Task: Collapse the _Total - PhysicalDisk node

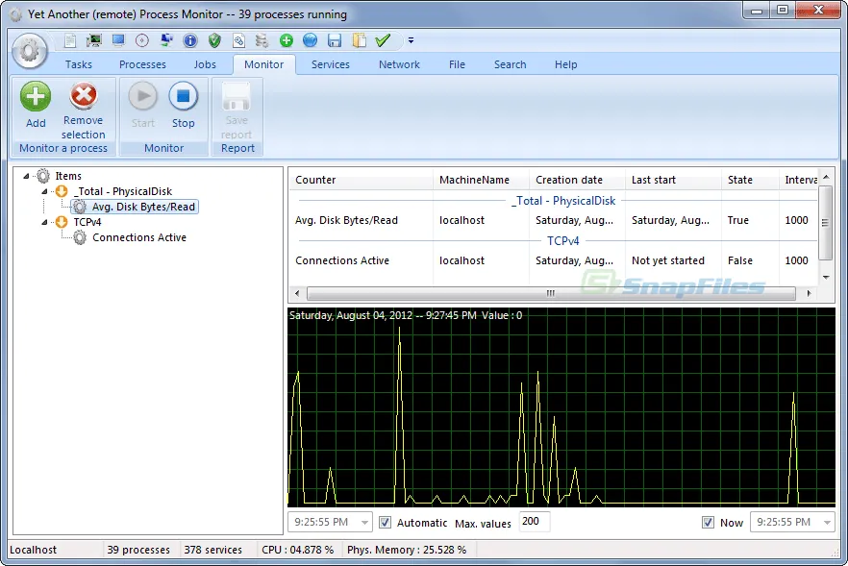Action: click(x=44, y=191)
